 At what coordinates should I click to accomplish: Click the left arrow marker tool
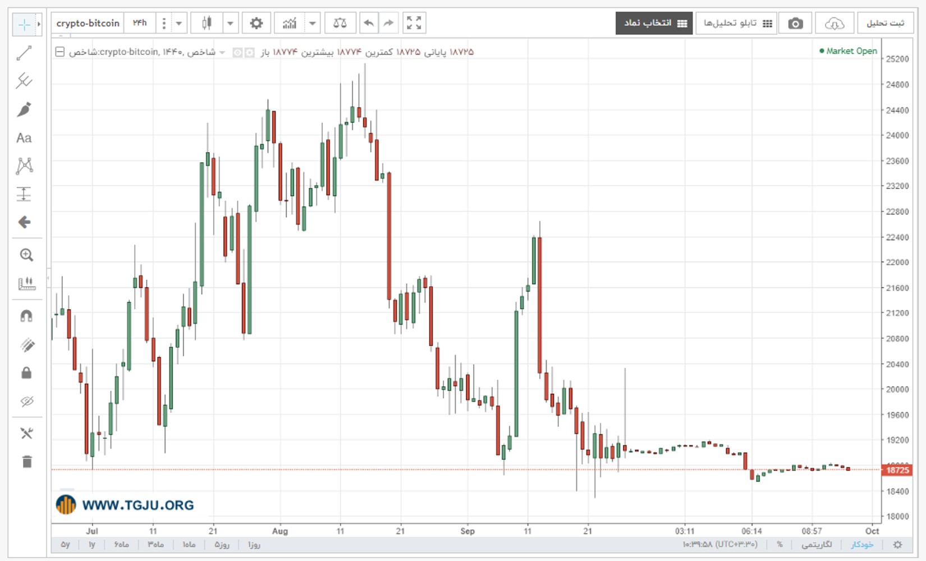[x=24, y=222]
